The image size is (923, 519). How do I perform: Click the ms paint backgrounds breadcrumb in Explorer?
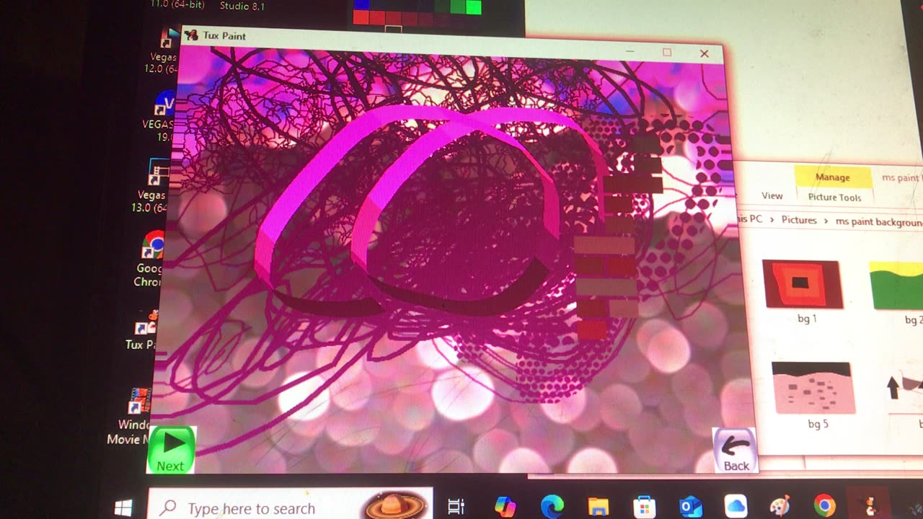(879, 221)
